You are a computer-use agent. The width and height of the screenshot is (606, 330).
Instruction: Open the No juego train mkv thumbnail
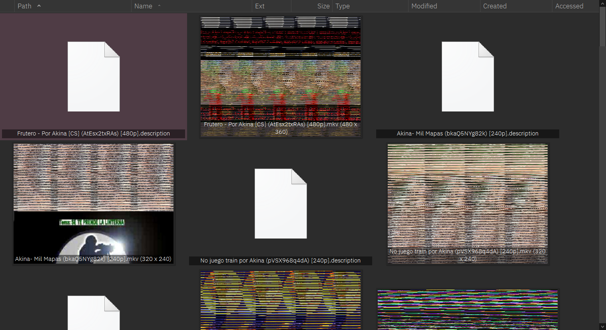467,203
